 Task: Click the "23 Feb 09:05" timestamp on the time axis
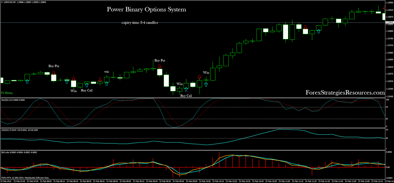click(x=125, y=181)
